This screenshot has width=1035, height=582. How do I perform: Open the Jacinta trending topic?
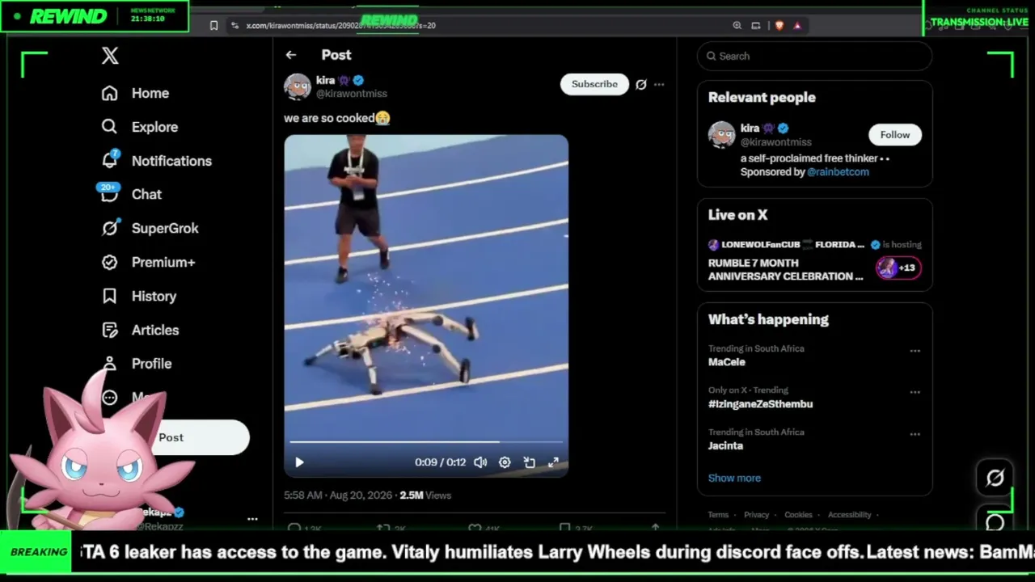[x=725, y=445]
